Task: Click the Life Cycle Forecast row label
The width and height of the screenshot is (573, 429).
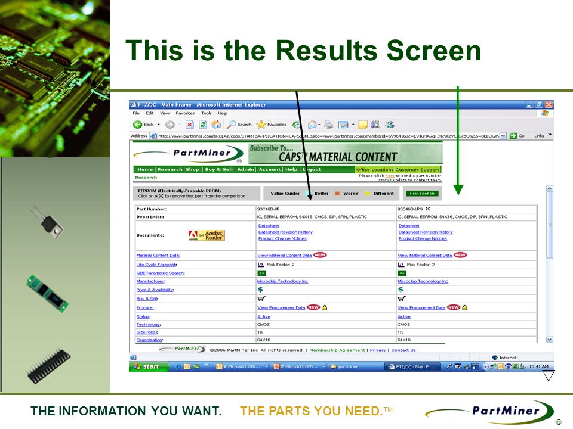Action: [156, 265]
